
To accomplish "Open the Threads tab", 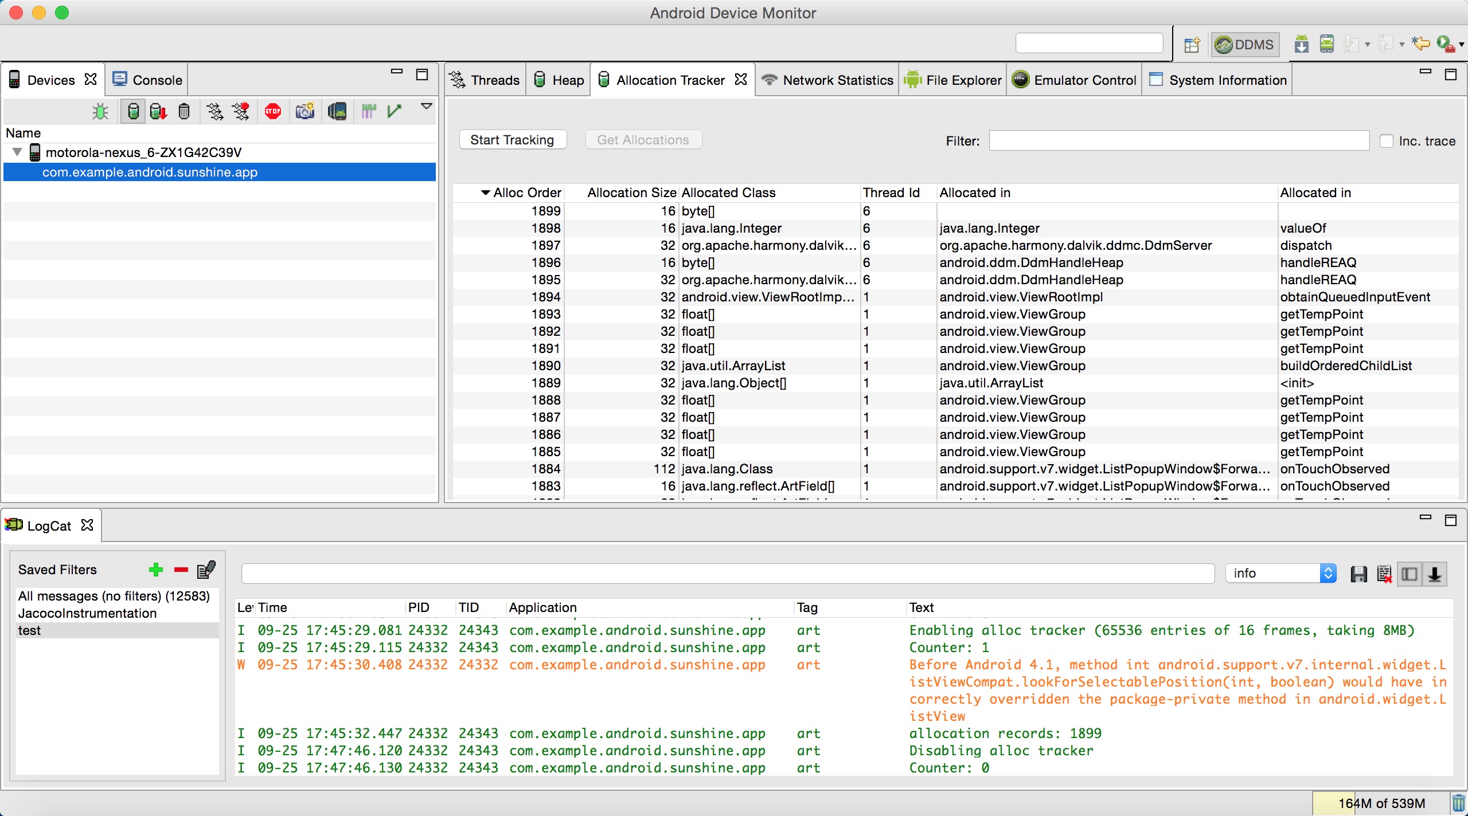I will (485, 80).
